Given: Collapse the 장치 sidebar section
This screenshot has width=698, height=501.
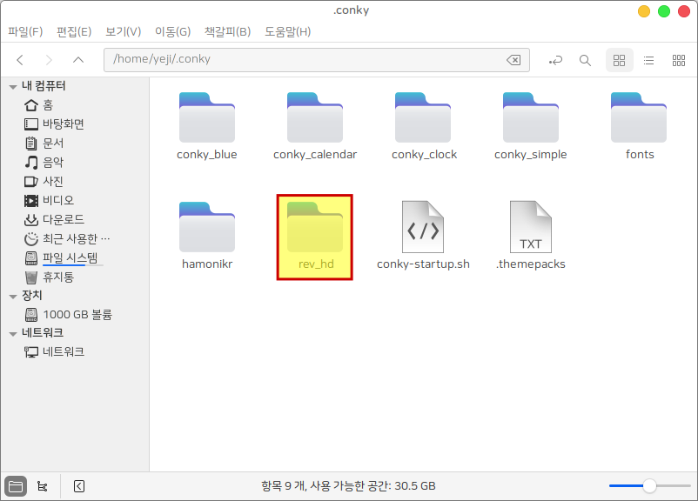Looking at the screenshot, I should [12, 296].
